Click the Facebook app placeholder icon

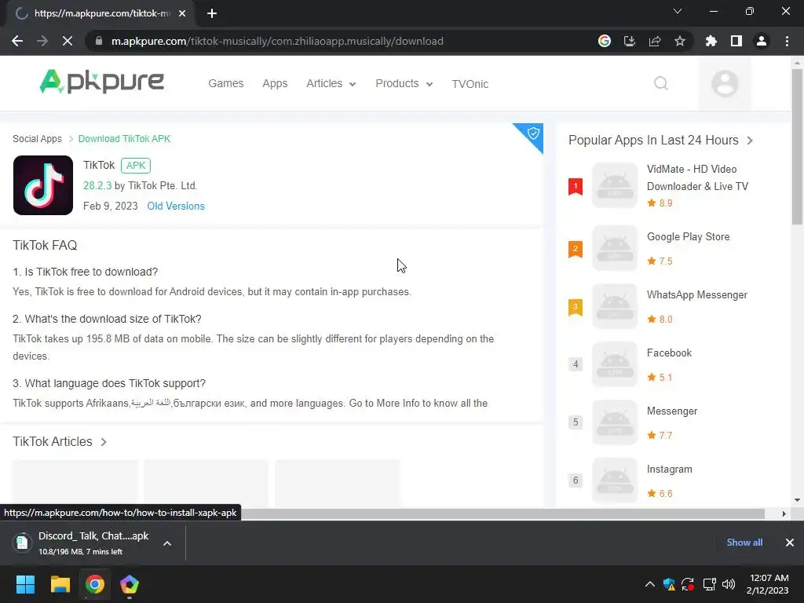pyautogui.click(x=614, y=364)
